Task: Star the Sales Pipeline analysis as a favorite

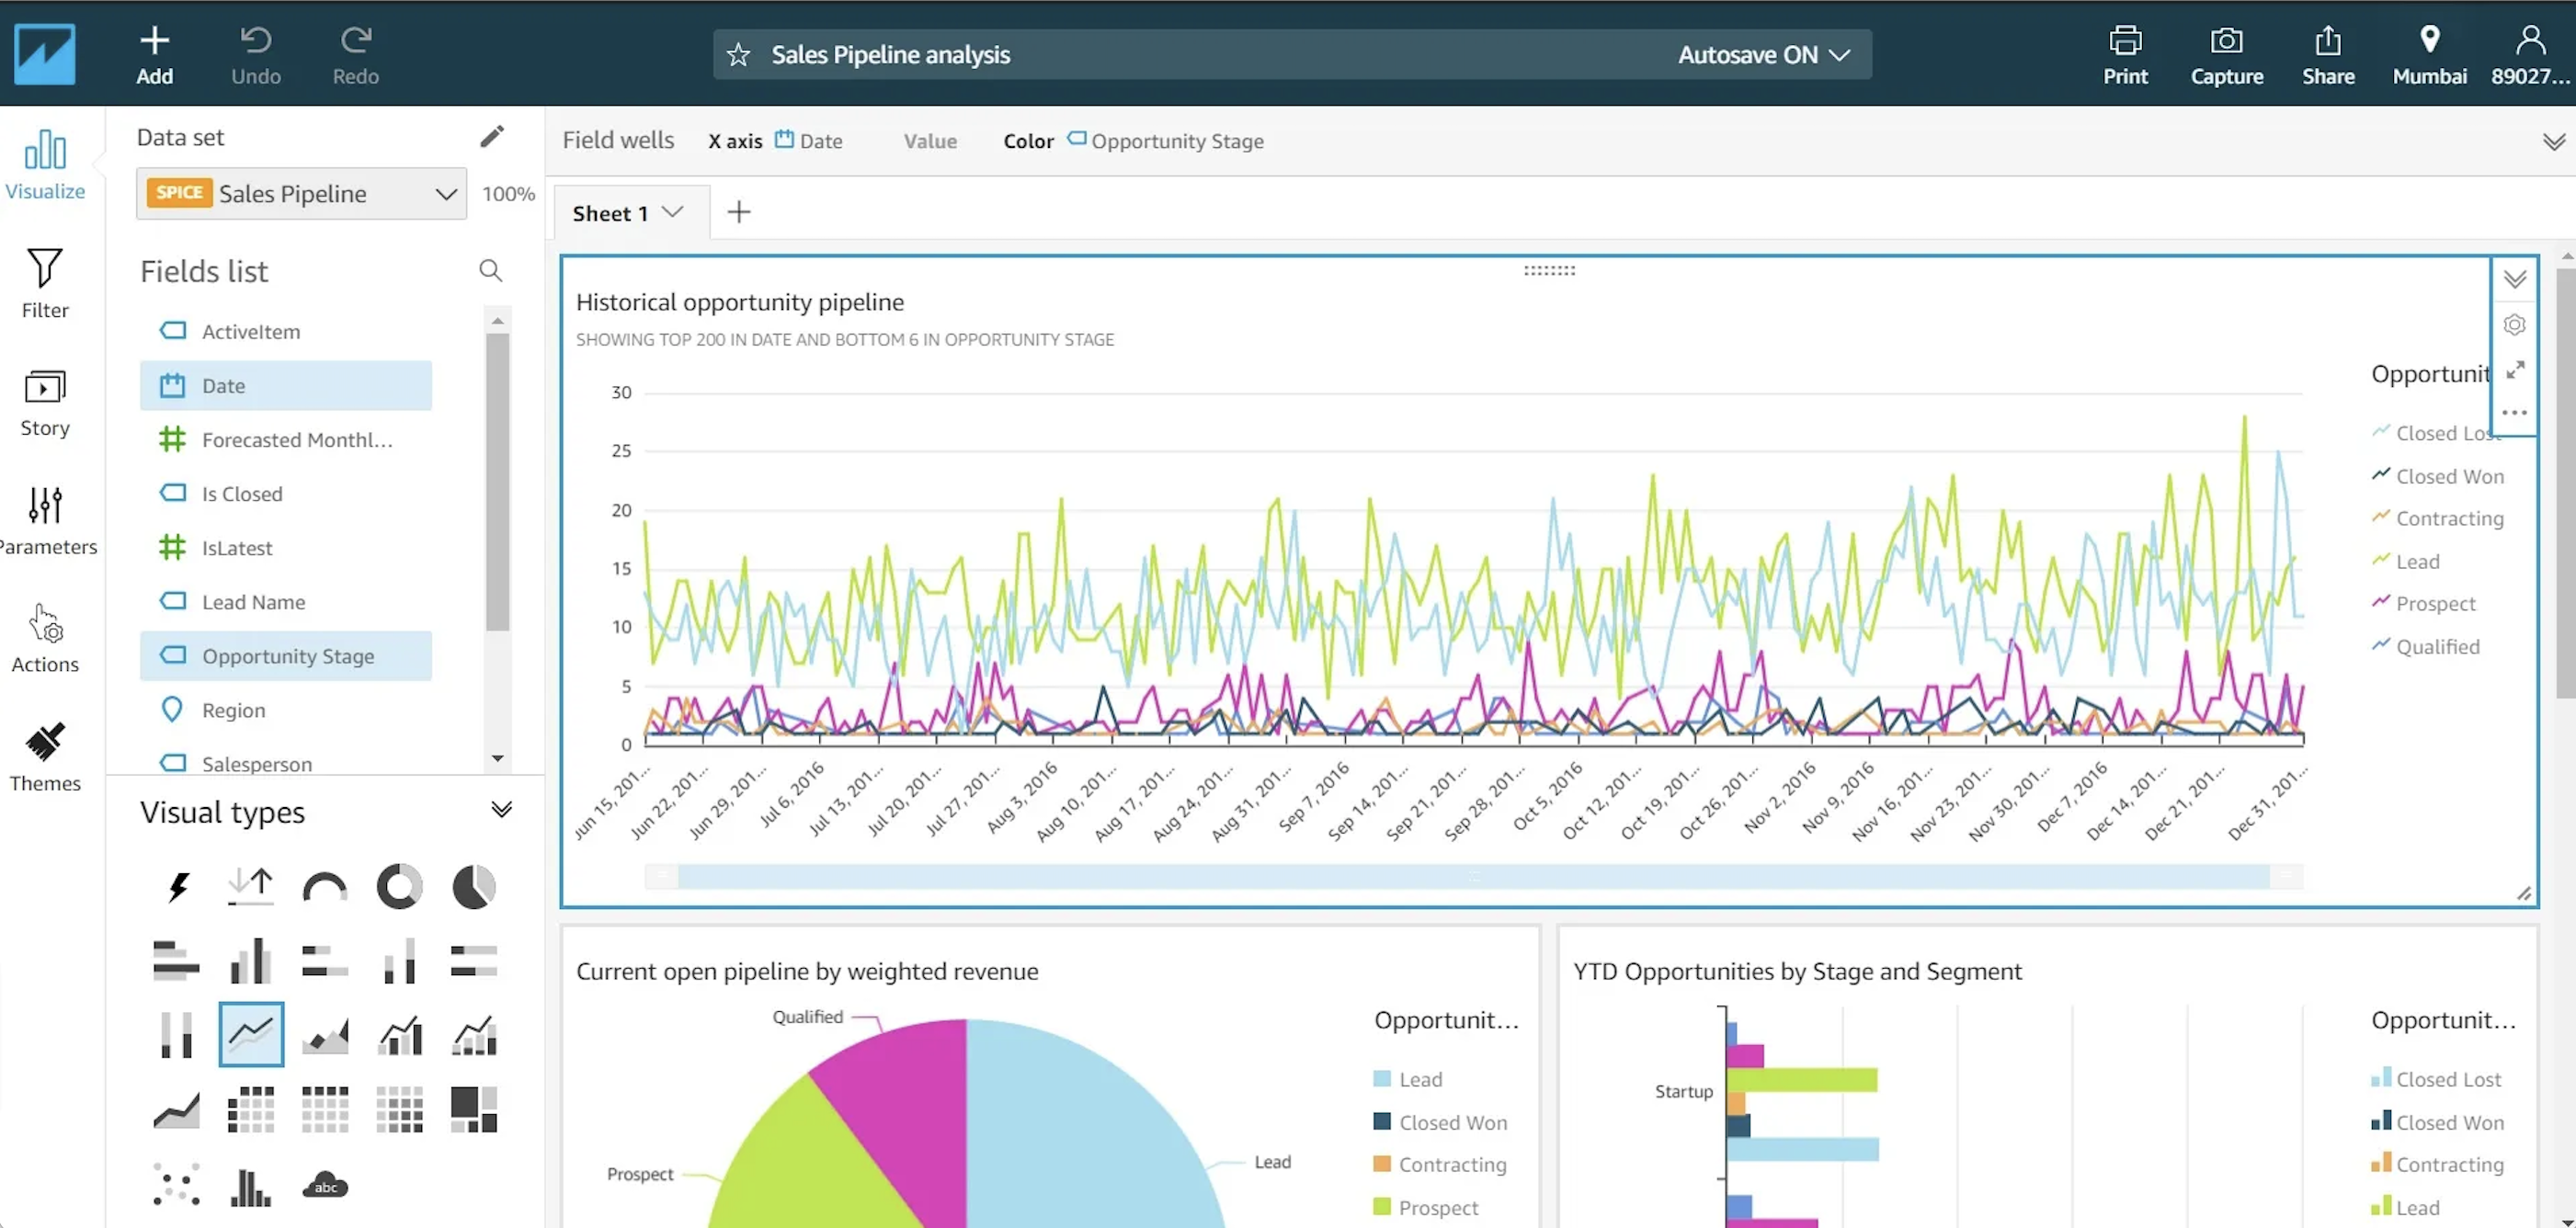Action: click(x=738, y=55)
